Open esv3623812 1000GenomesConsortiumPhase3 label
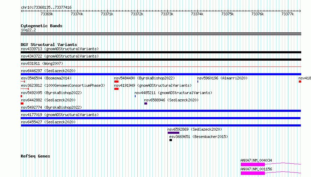The height and width of the screenshot is (177, 311). pyautogui.click(x=63, y=85)
